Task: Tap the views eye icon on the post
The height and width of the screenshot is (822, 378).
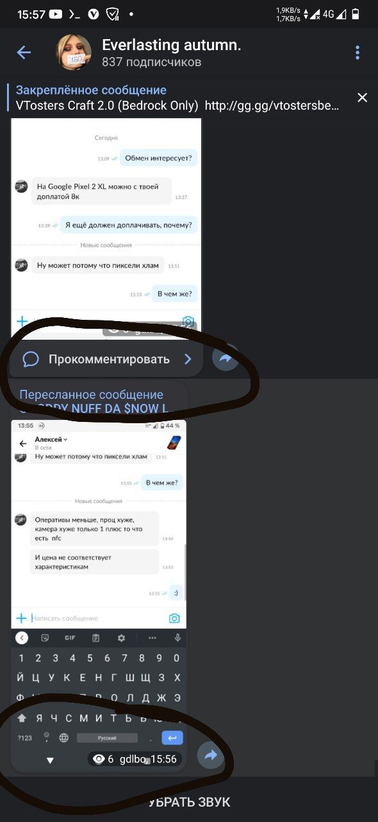Action: (x=99, y=759)
